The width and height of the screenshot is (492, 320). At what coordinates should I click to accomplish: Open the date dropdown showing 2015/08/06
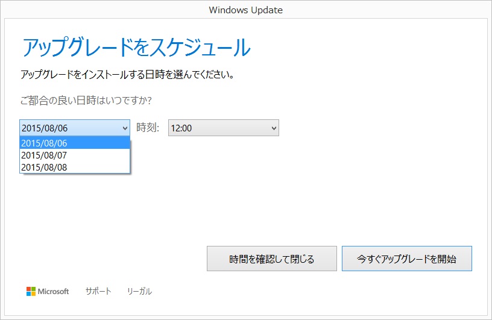click(x=75, y=128)
